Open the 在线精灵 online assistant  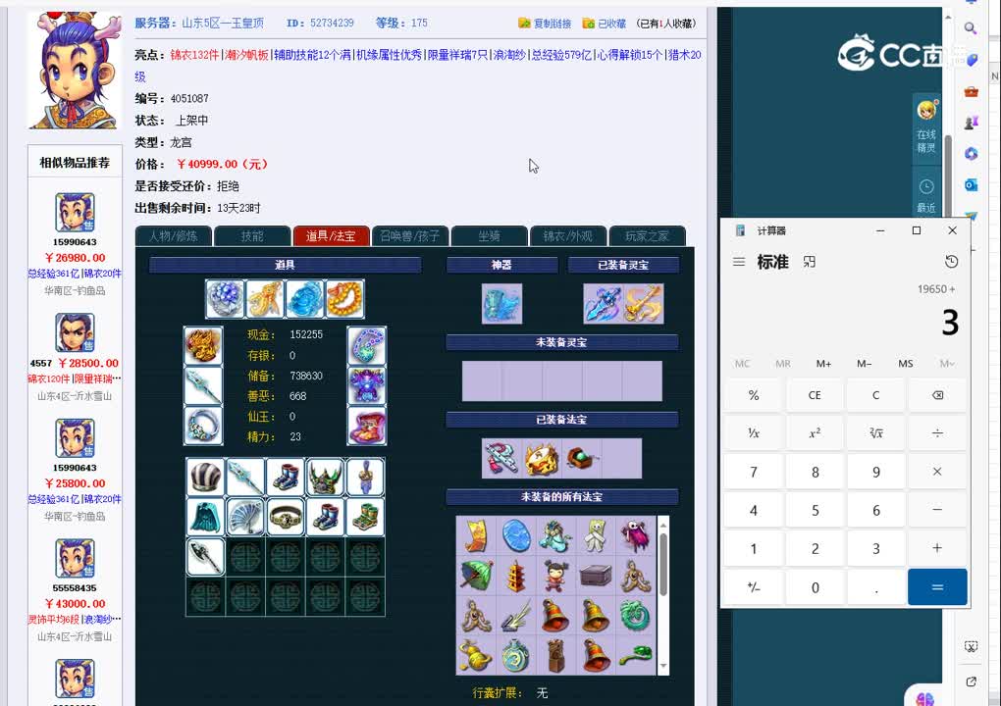(926, 127)
